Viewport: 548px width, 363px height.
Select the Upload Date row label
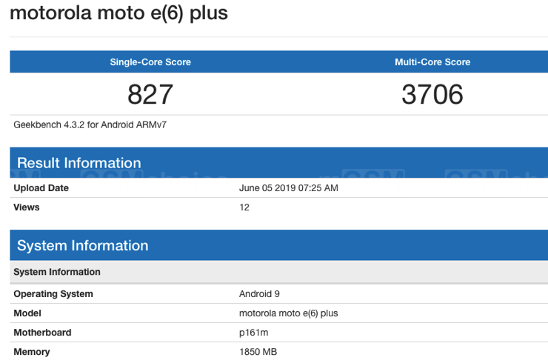41,188
